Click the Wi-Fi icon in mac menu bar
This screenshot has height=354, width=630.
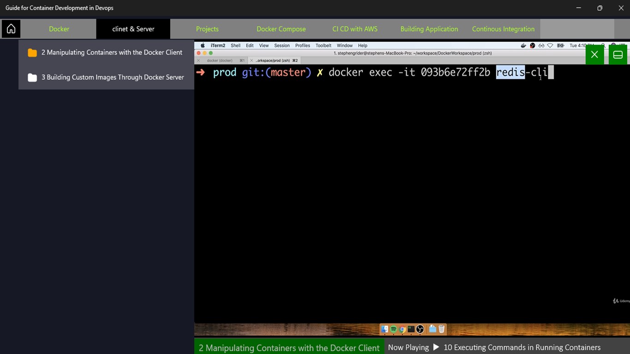[x=550, y=46]
